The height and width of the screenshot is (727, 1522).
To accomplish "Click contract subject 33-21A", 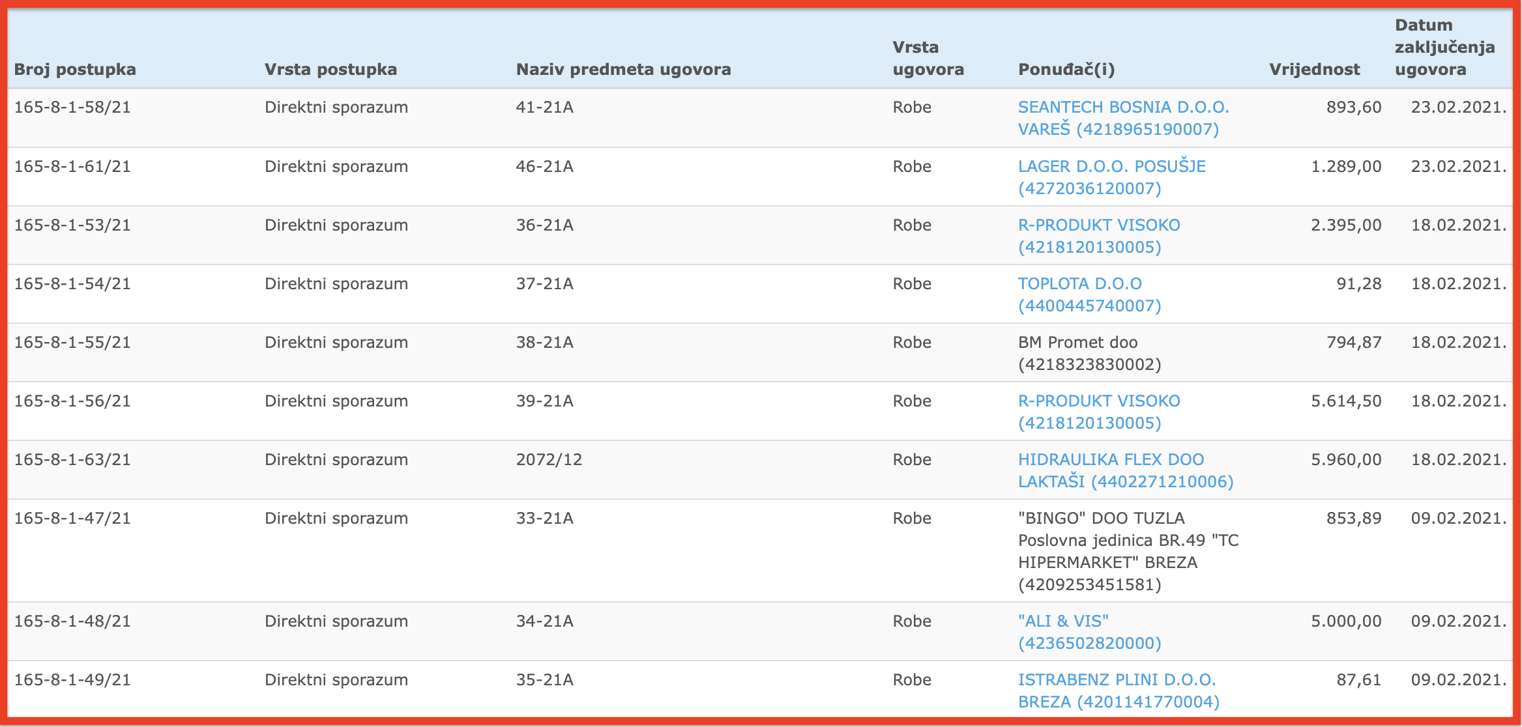I will click(544, 518).
